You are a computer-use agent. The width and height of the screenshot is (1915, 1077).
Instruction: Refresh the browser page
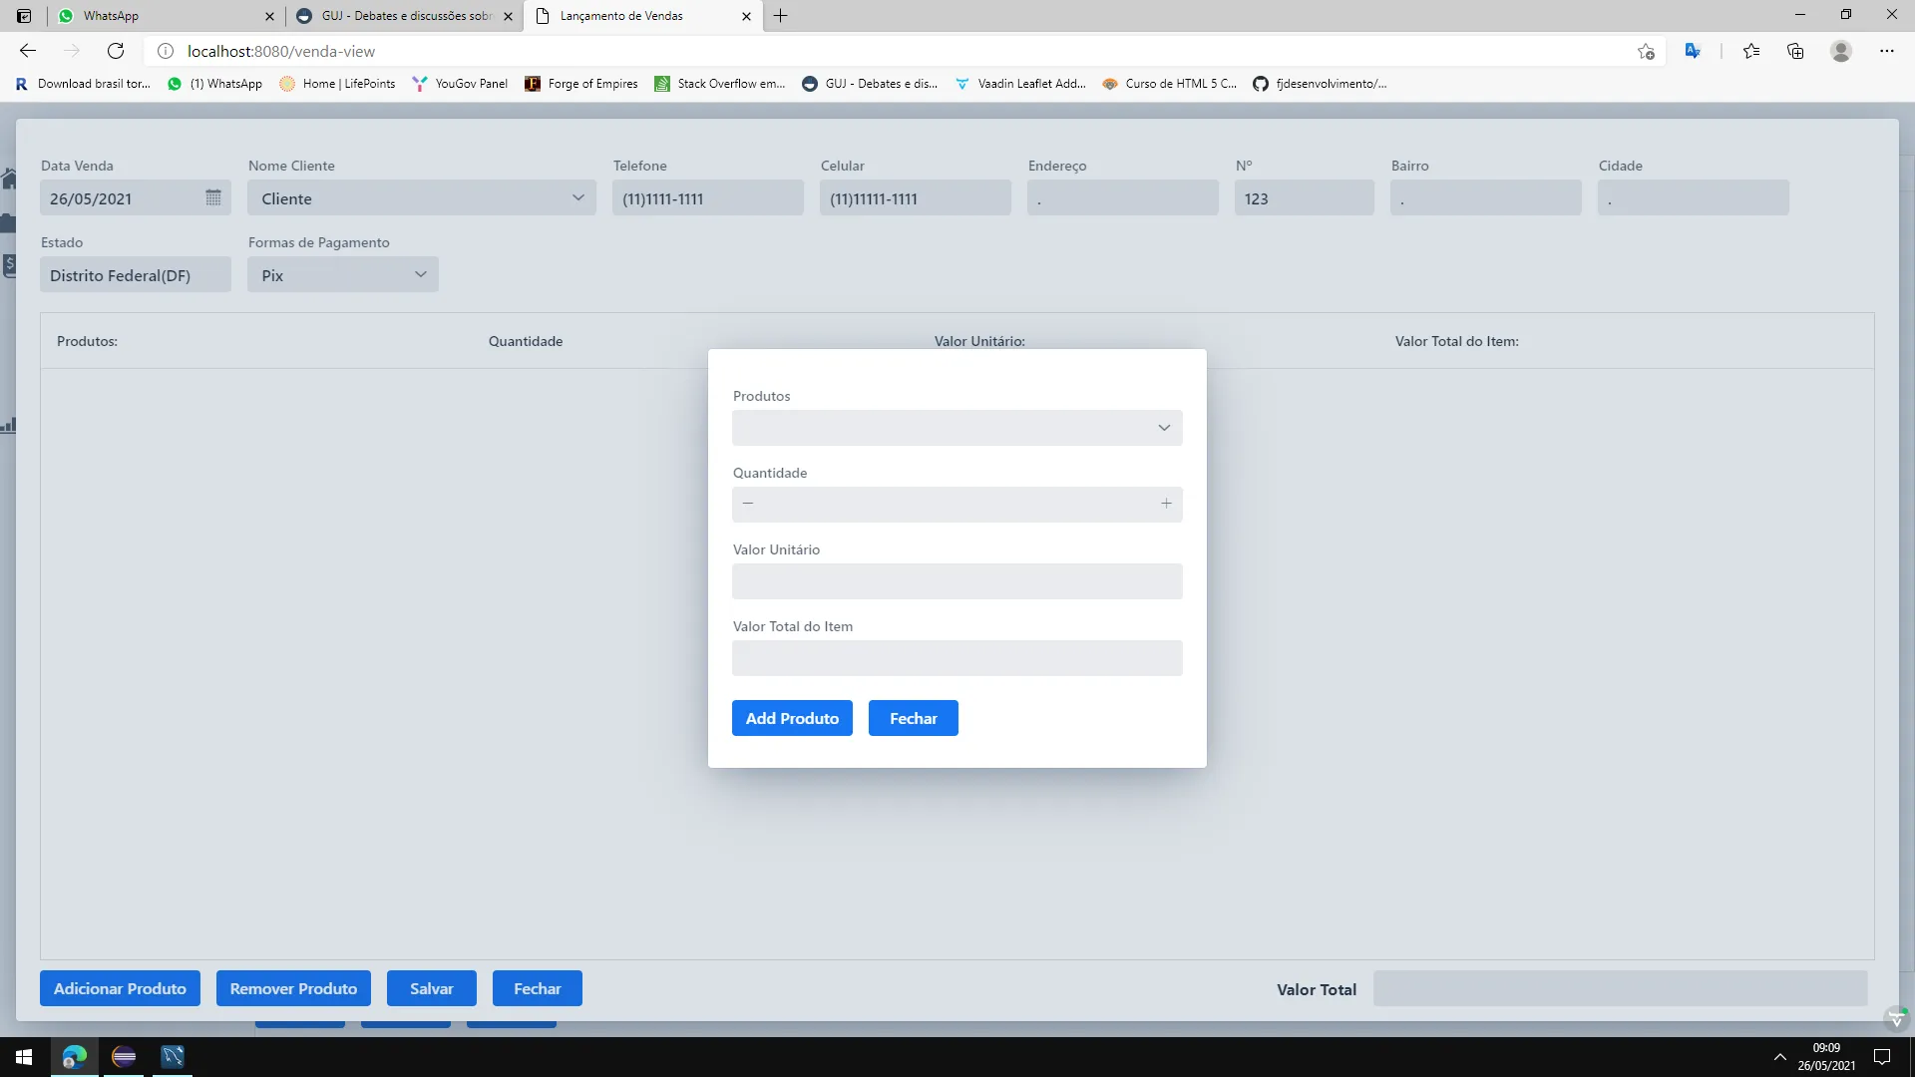(116, 51)
